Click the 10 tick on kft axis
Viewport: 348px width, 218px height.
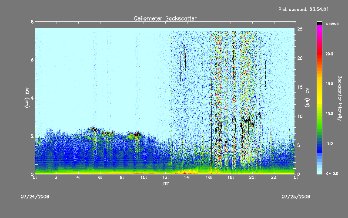click(x=300, y=116)
